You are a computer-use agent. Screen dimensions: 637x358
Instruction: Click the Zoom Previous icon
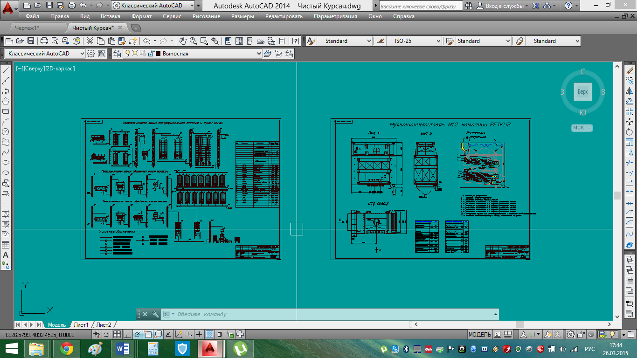pos(215,41)
